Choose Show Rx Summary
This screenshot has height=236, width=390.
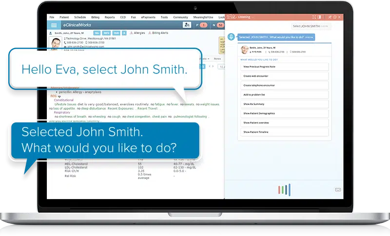pos(285,104)
